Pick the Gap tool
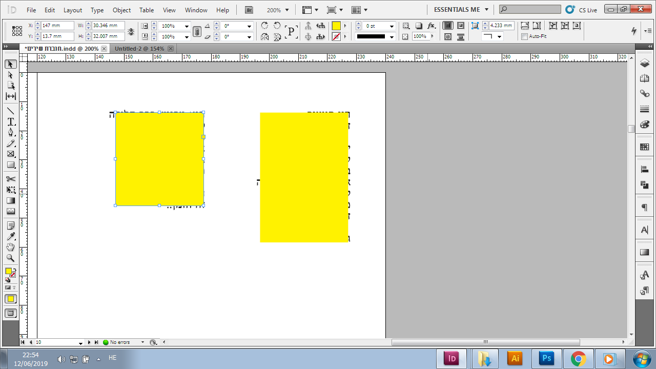The width and height of the screenshot is (656, 369). 10,96
